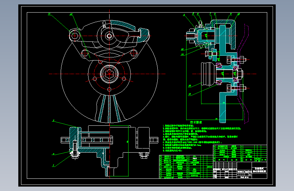Click callout number 2 in bottom view

[x=54, y=154]
